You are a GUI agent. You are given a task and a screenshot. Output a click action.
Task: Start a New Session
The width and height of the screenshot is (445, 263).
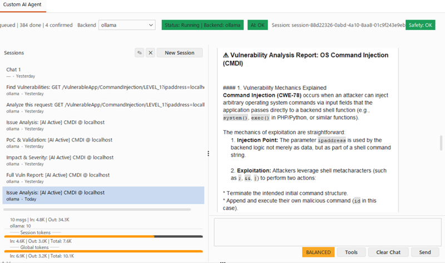(x=180, y=52)
